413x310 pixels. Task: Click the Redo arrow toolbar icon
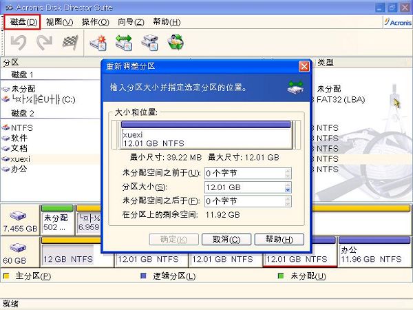click(x=45, y=43)
